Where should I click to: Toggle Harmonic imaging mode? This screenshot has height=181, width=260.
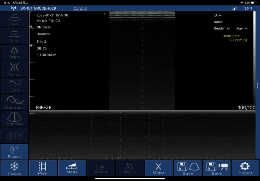(x=14, y=102)
